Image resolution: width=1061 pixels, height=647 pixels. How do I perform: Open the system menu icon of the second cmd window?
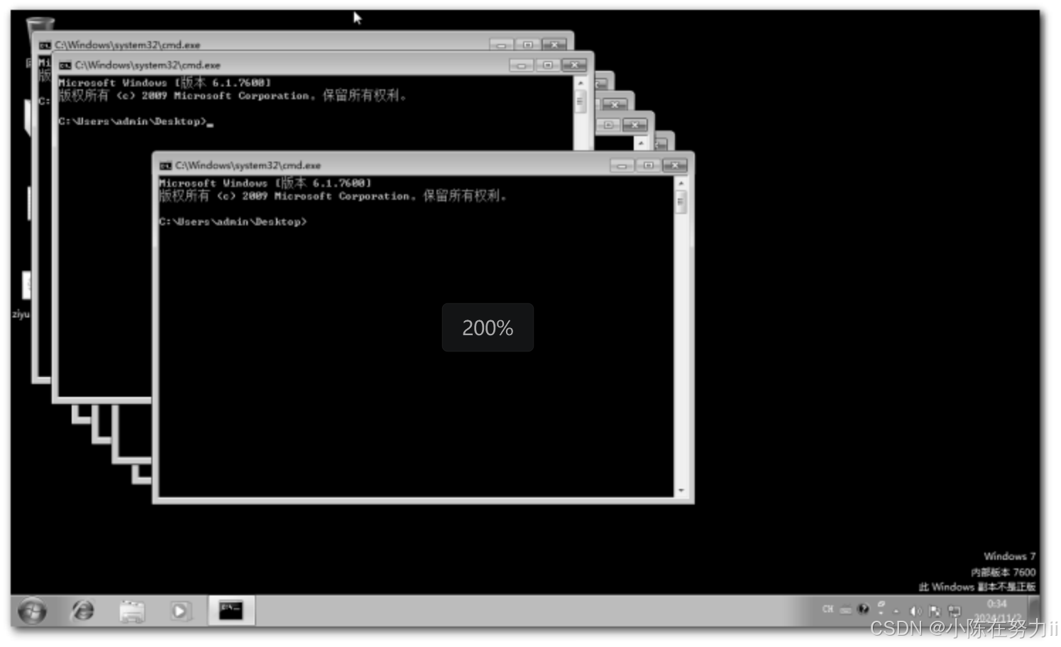pos(65,65)
